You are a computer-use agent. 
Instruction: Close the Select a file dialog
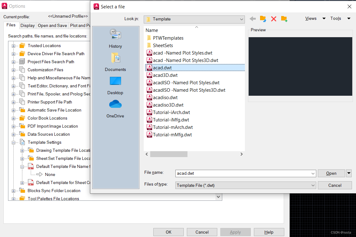(x=349, y=7)
